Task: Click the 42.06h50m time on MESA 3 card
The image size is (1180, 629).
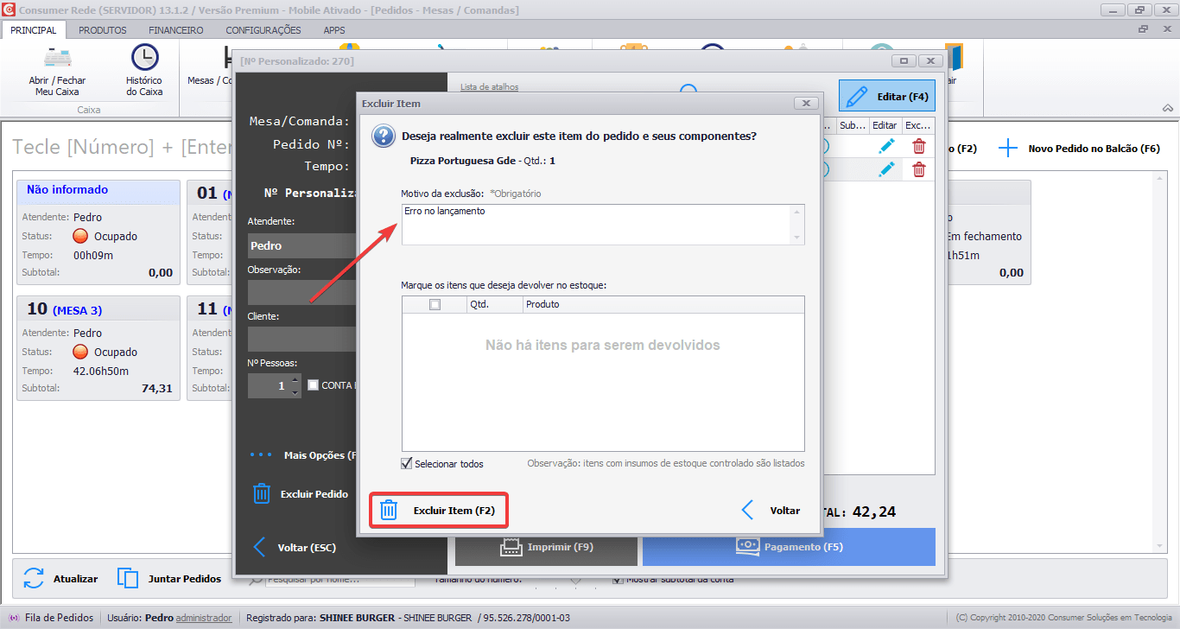Action: [x=101, y=371]
